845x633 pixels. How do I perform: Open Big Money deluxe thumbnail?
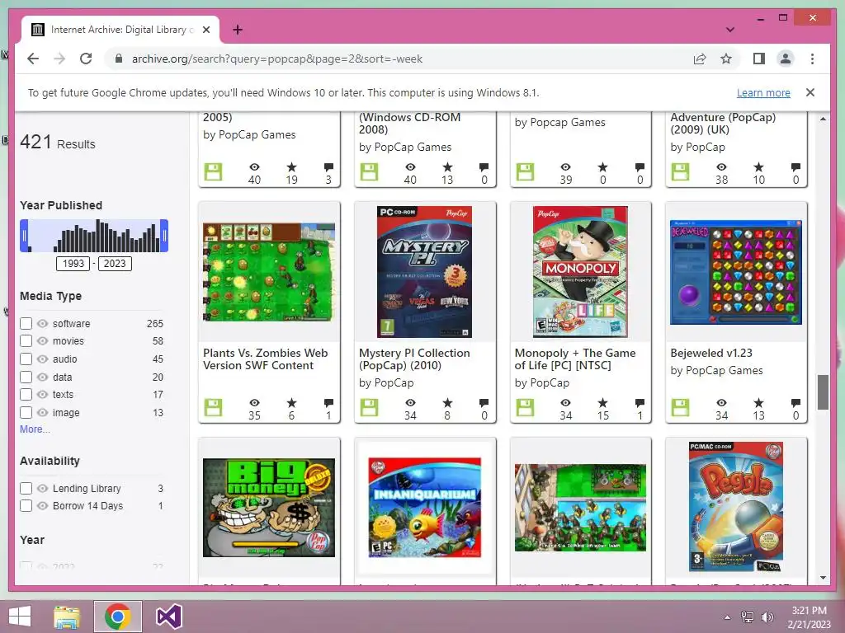point(269,508)
